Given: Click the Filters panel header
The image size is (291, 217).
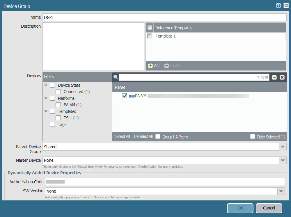Looking at the screenshot, I should point(77,77).
